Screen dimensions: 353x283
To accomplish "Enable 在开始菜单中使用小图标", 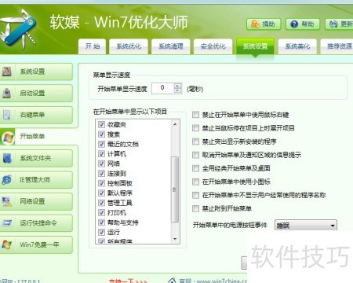I will (x=195, y=182).
